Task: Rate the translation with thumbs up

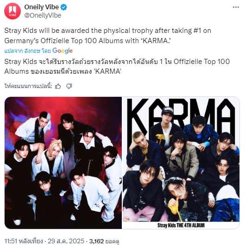Action: [58, 86]
